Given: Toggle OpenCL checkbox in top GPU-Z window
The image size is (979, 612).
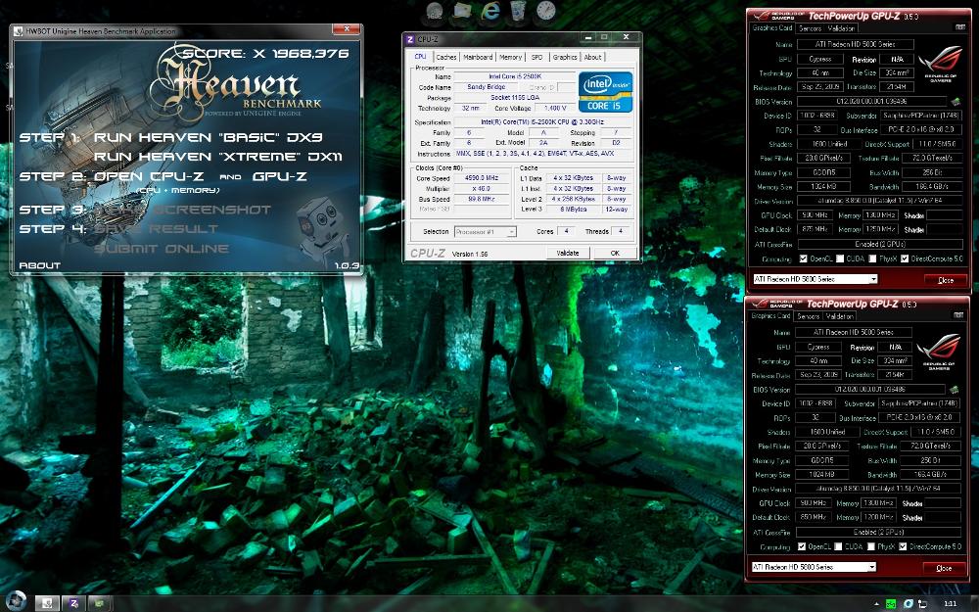Looking at the screenshot, I should [804, 259].
